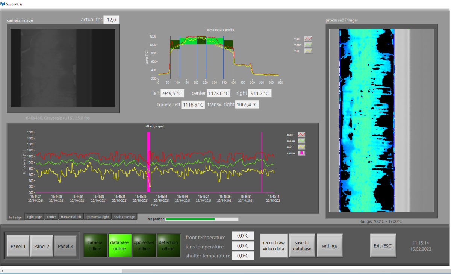Click the min legend icon in temperature profile
Screen dimensions: 451x274
coord(307,51)
